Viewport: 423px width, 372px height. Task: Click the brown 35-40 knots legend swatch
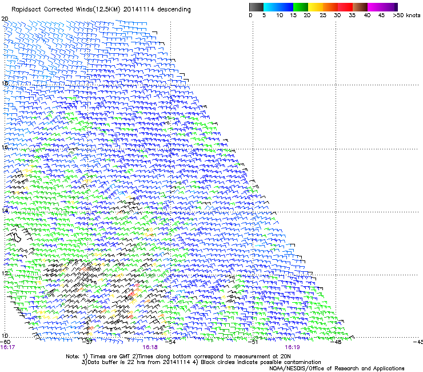[360, 7]
